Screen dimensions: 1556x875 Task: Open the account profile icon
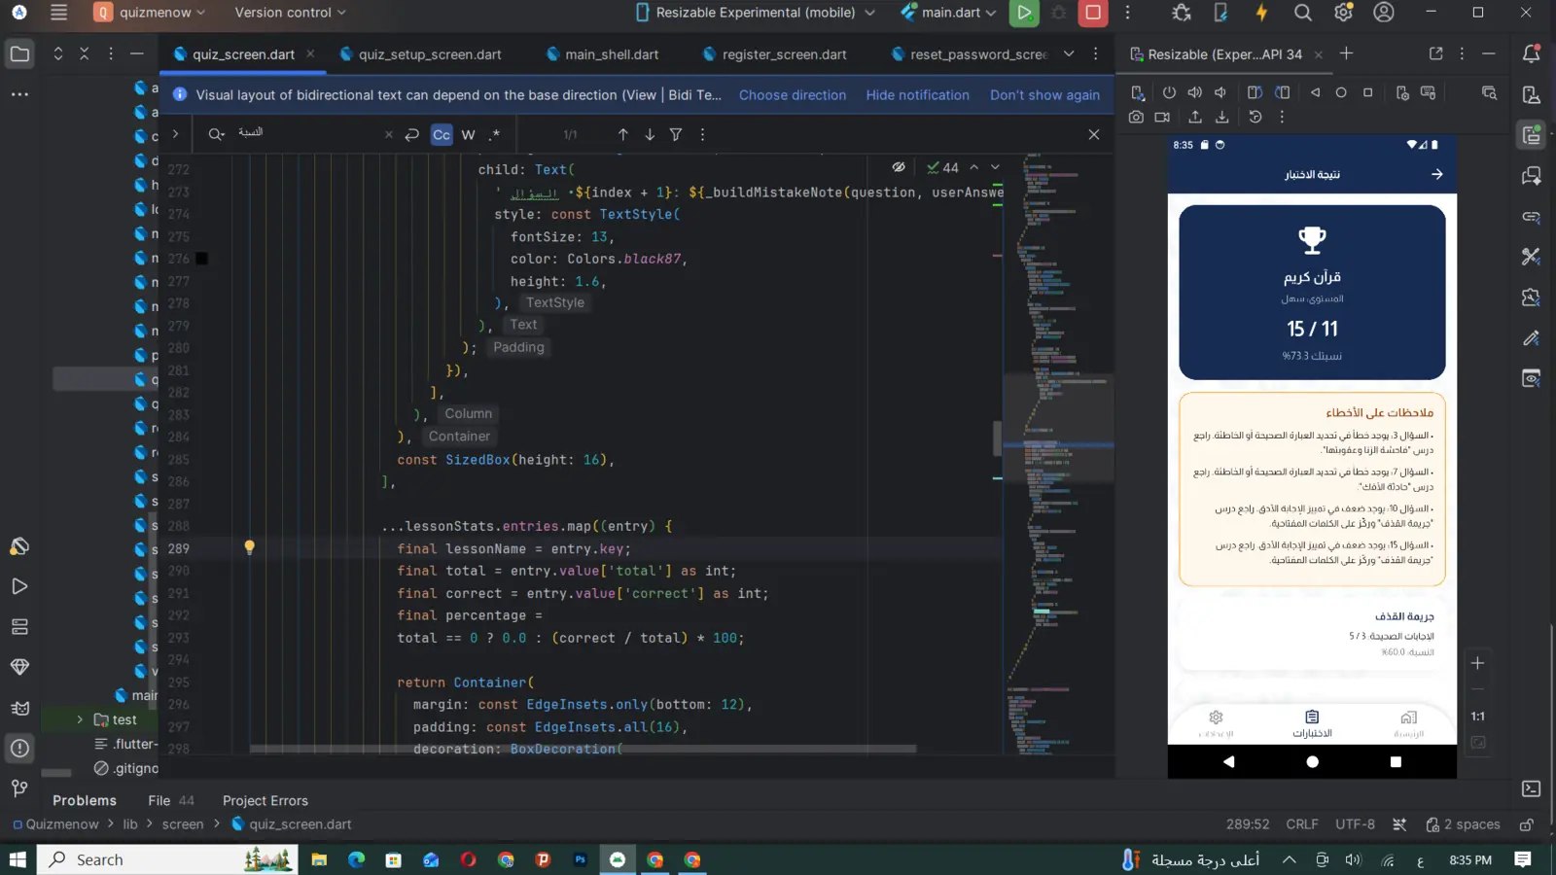[1384, 13]
